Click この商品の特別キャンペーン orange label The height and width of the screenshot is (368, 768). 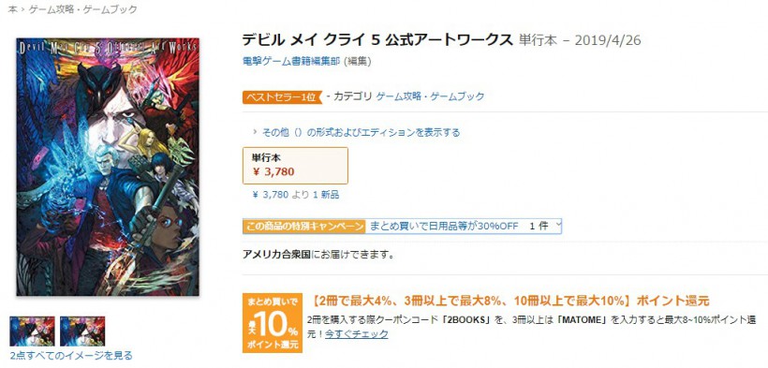(x=304, y=226)
